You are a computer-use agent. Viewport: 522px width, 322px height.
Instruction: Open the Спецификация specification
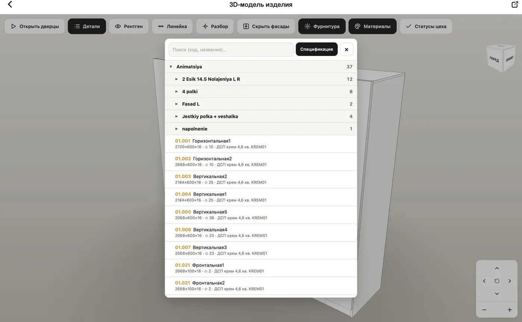[317, 49]
